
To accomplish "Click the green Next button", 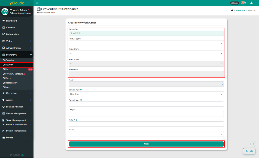I will coord(146,144).
